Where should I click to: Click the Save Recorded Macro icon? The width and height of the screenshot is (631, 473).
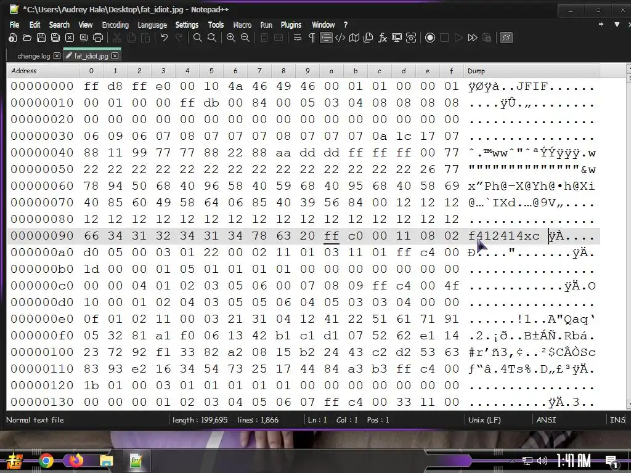point(487,38)
